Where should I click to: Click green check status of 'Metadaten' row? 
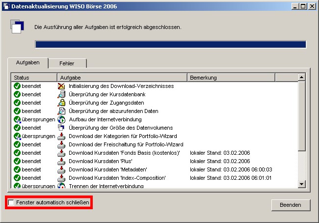pyautogui.click(x=17, y=169)
